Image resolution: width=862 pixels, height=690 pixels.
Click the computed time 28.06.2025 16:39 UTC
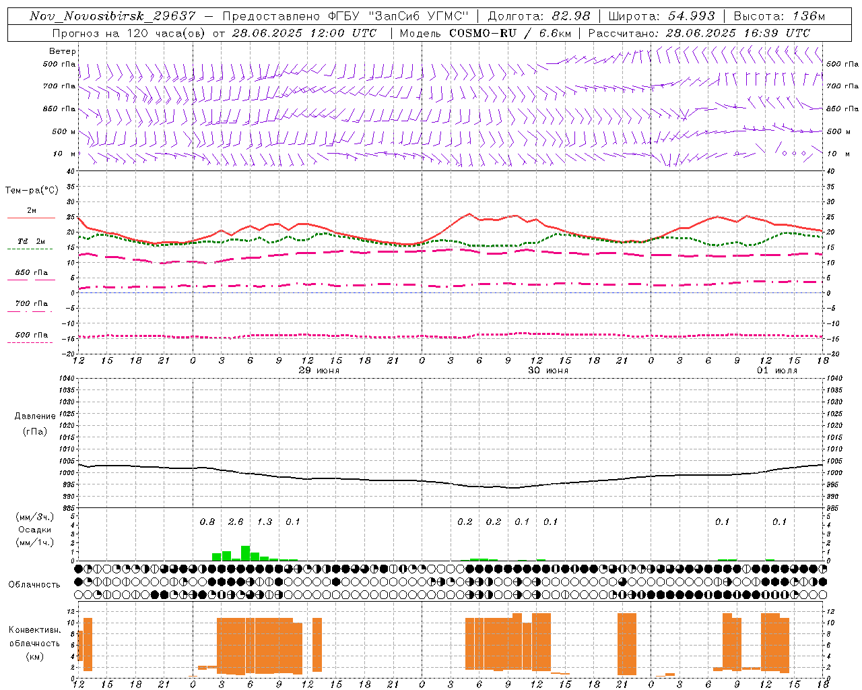point(737,33)
